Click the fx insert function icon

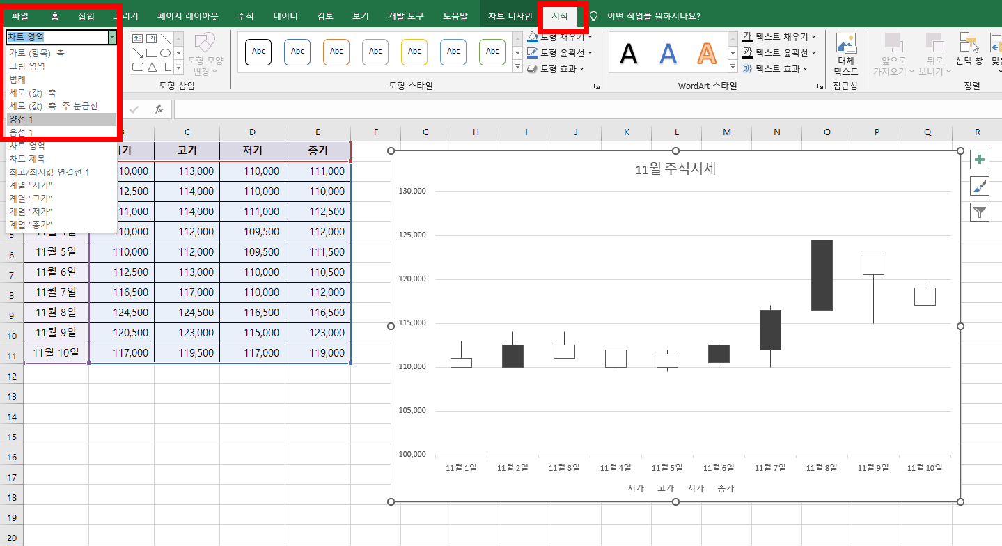point(159,109)
